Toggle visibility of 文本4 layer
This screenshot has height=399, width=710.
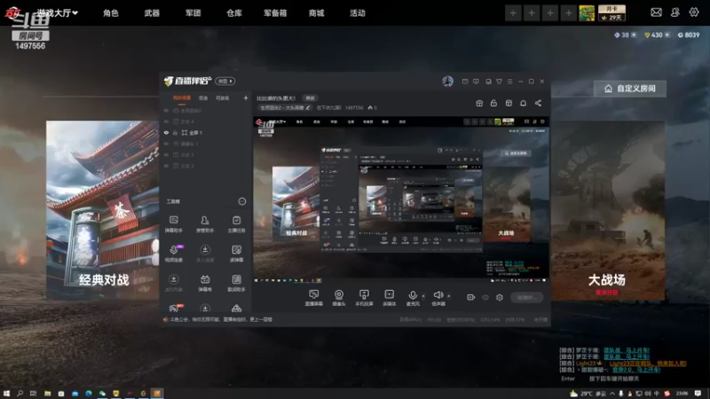[166, 121]
